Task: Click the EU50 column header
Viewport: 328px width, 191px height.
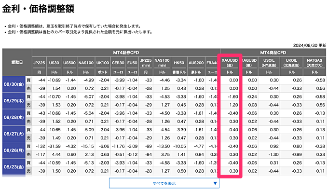Action: coord(132,63)
